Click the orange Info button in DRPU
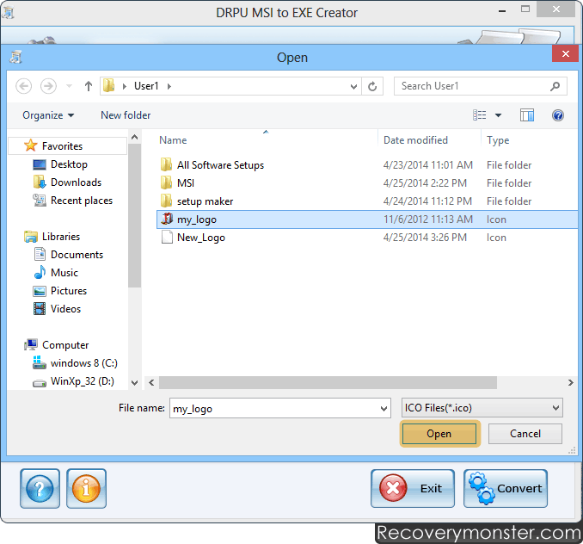The height and width of the screenshot is (544, 583). click(86, 489)
